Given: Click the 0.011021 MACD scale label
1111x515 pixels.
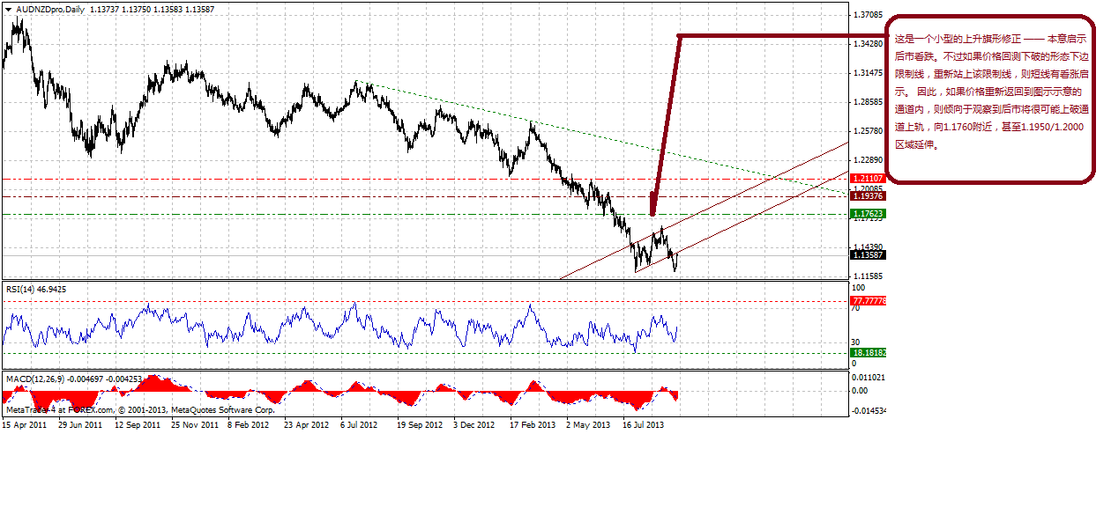Looking at the screenshot, I should click(868, 377).
